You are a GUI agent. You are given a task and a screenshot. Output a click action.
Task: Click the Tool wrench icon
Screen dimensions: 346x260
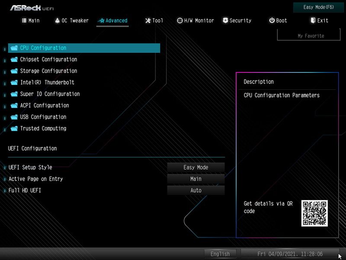148,20
